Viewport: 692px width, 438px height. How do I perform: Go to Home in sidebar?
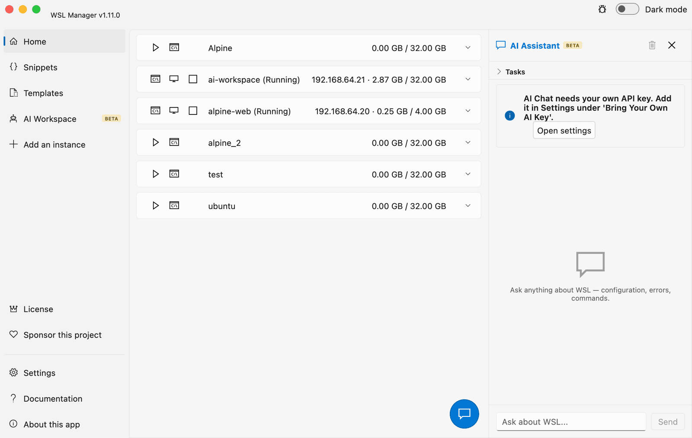click(64, 41)
